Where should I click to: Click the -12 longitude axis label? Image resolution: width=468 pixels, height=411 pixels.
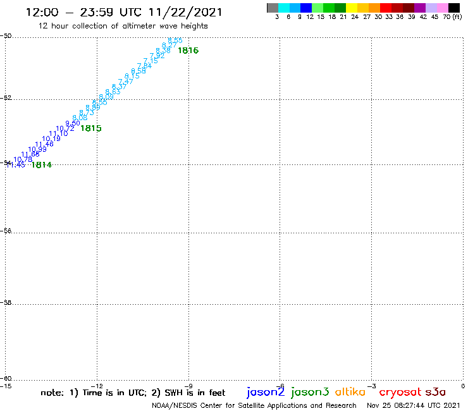pos(97,386)
